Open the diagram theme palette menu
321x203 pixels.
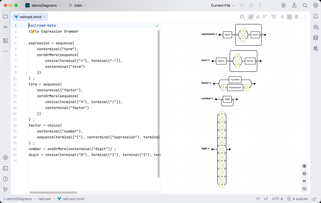click(242, 17)
